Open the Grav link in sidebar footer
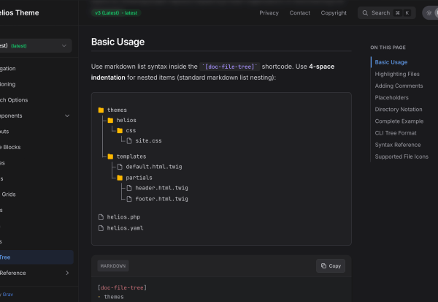438x302 pixels. click(7, 295)
